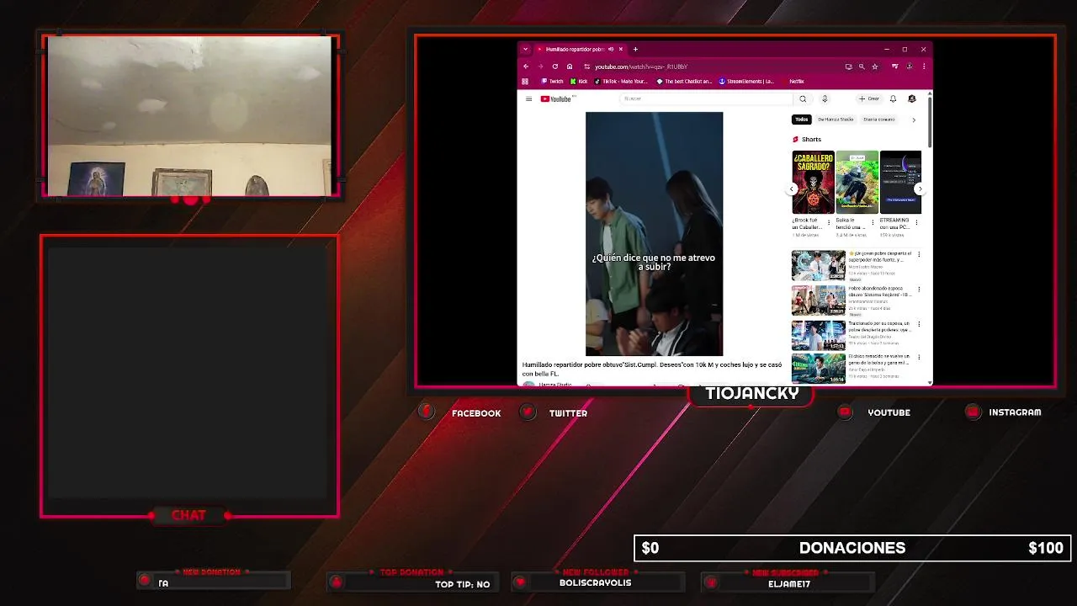
Task: Click the Shorts section icon
Action: (795, 140)
